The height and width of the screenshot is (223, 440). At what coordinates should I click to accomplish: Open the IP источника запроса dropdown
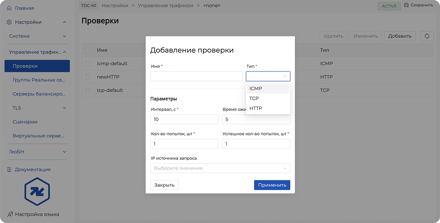[220, 168]
